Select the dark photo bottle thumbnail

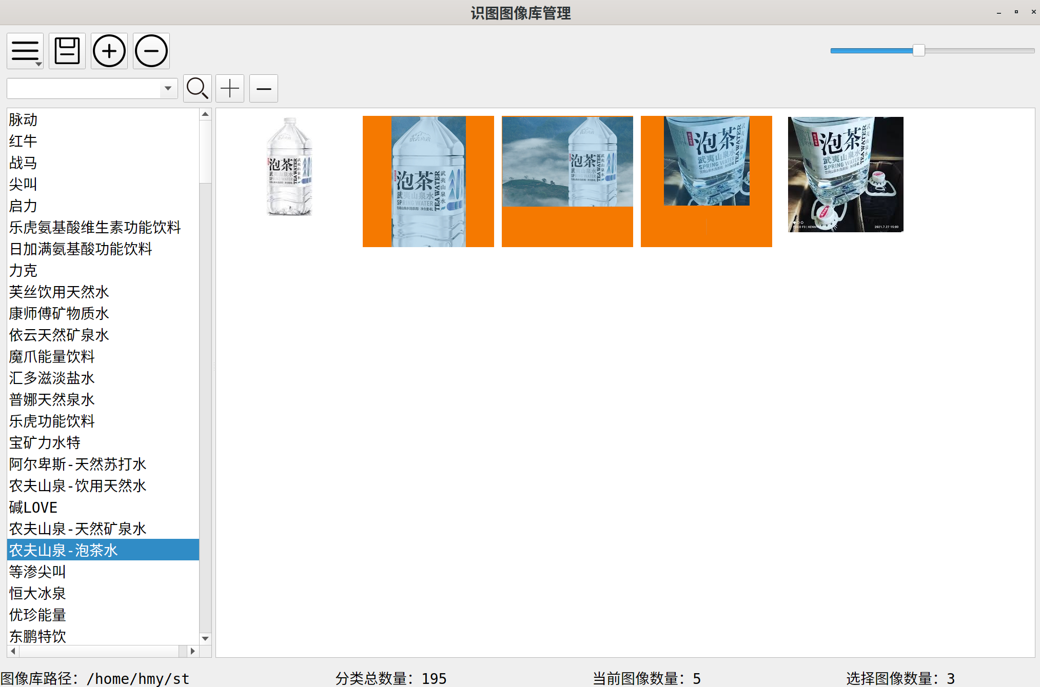846,174
